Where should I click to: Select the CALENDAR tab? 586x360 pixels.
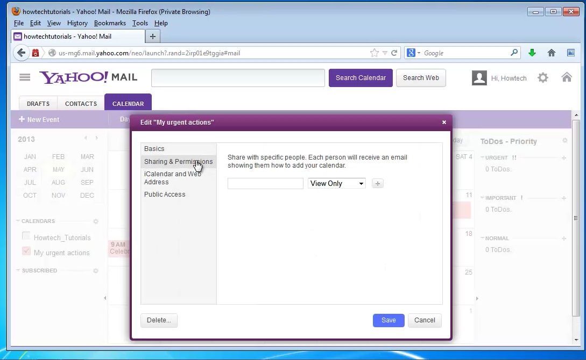[128, 103]
